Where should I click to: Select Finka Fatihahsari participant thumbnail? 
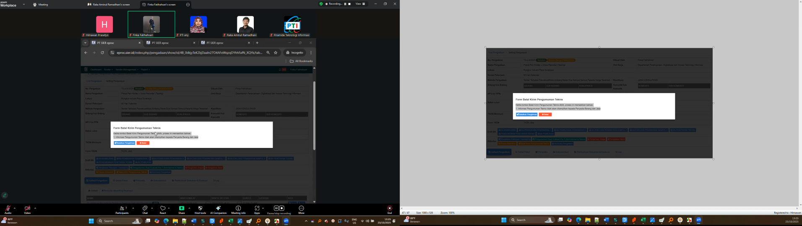(151, 24)
